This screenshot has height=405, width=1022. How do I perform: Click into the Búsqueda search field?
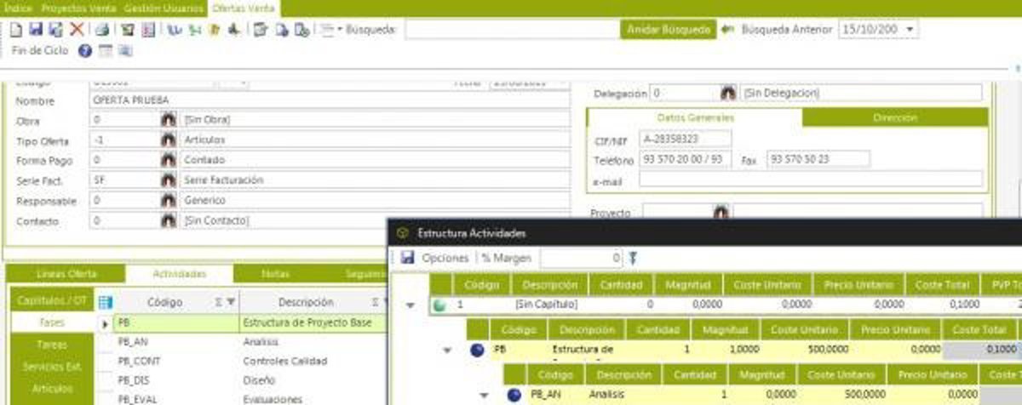tap(511, 30)
